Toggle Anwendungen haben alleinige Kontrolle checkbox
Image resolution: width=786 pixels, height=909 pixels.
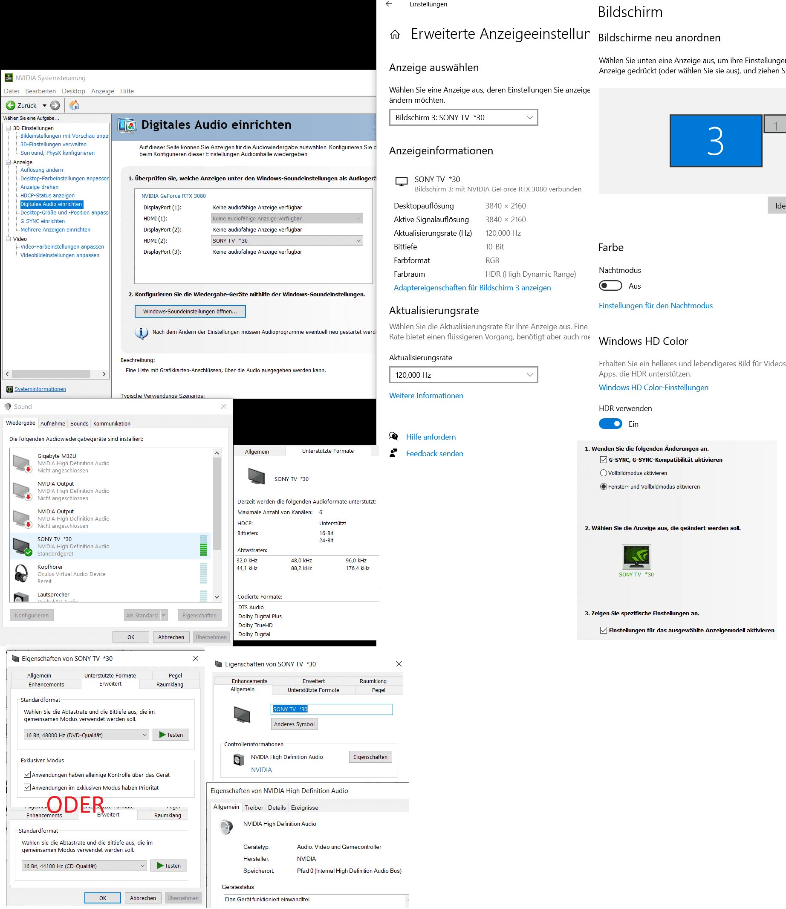(27, 775)
